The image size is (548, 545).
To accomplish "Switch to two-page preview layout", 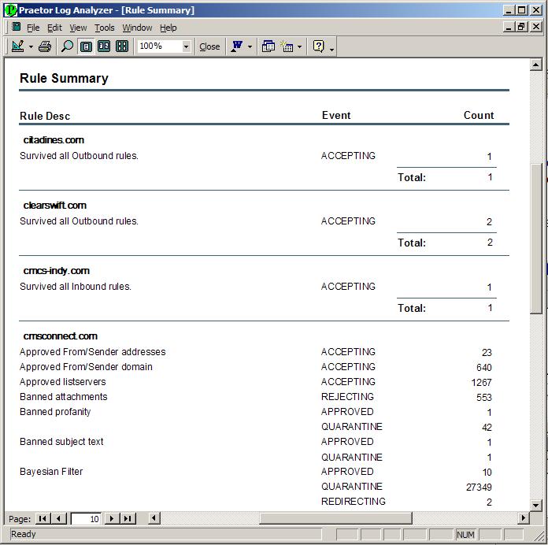I will click(104, 46).
